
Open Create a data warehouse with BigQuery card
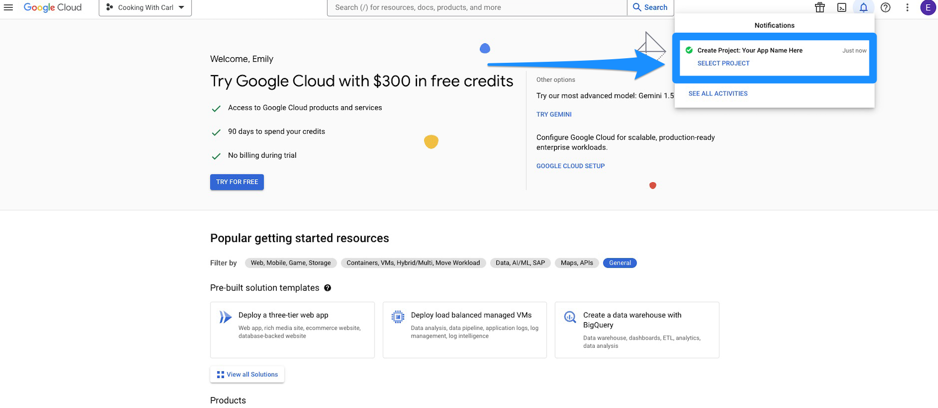637,330
